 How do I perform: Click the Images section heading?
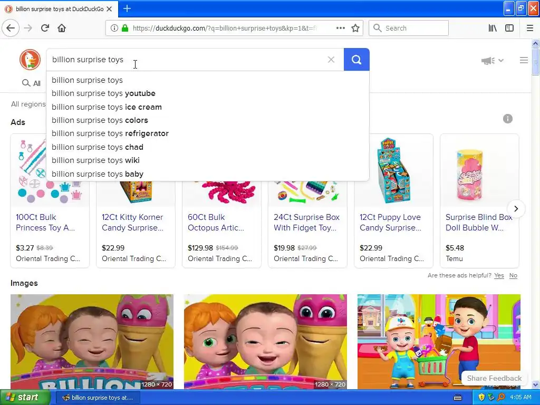click(x=24, y=283)
